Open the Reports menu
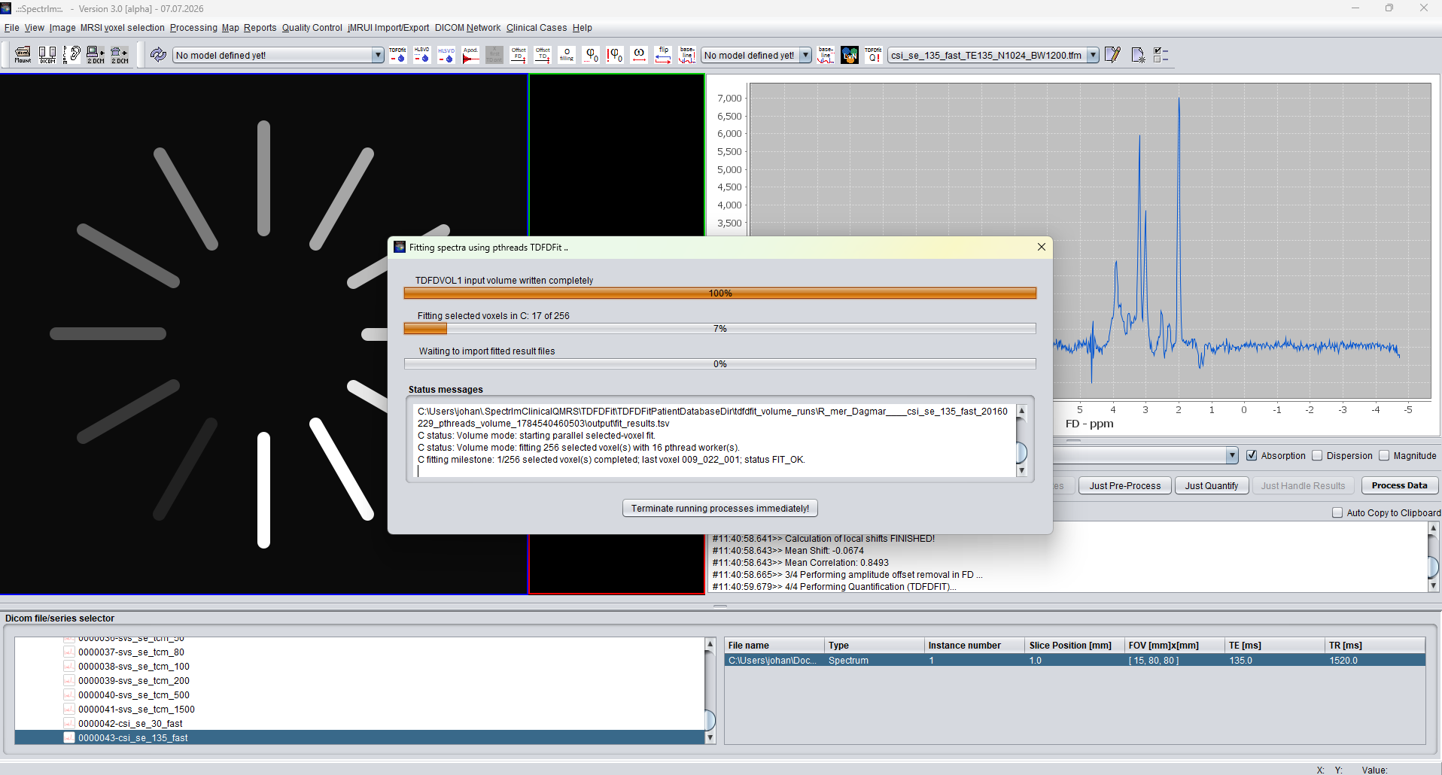The height and width of the screenshot is (775, 1442). click(260, 28)
